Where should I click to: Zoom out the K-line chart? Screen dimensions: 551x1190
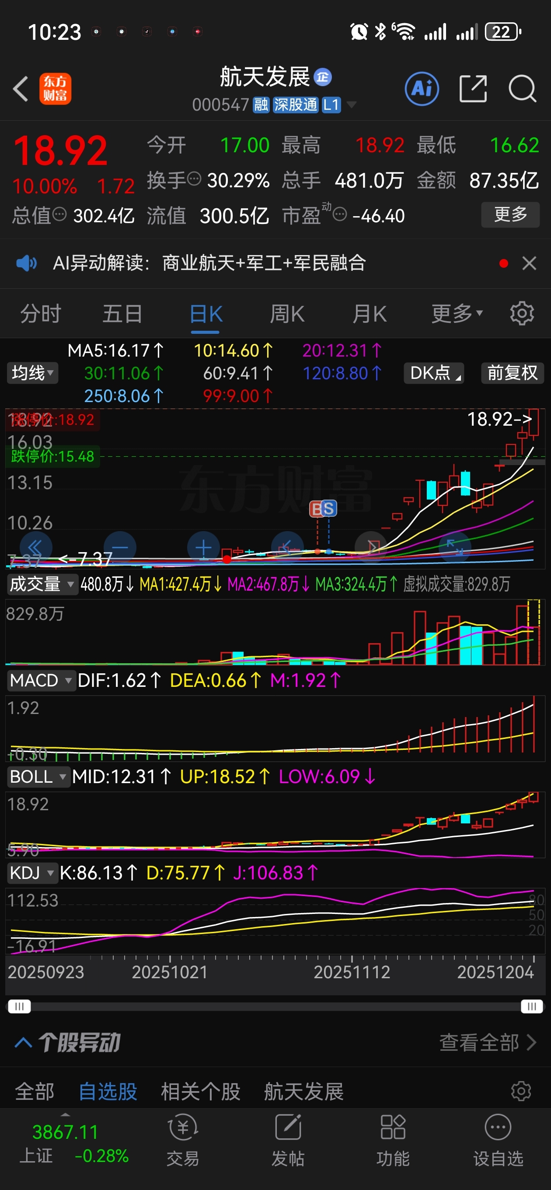click(x=120, y=547)
